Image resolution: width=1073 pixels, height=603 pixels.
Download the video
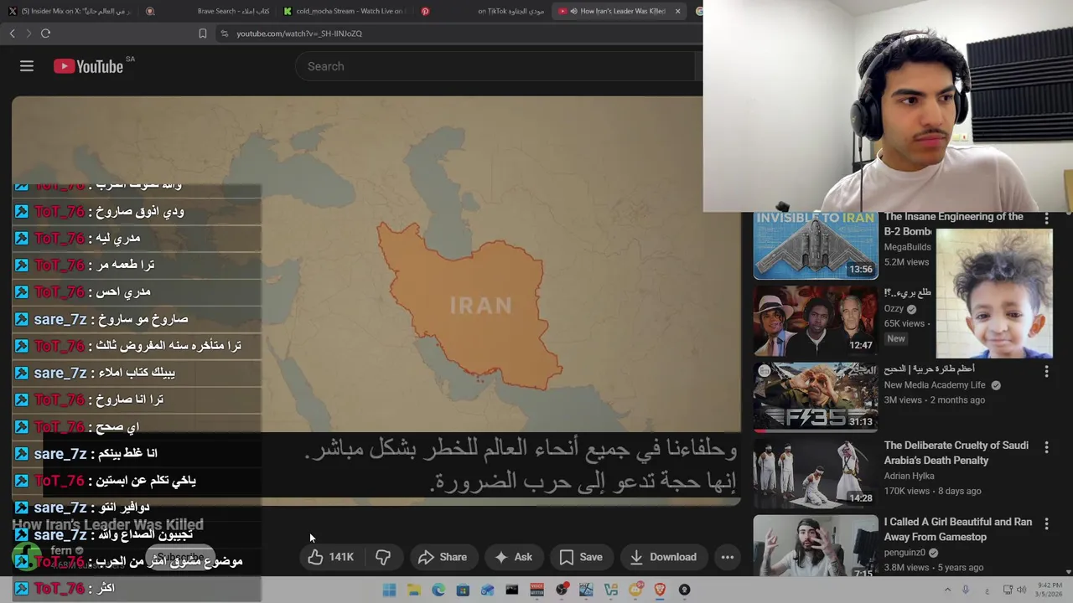coord(663,557)
